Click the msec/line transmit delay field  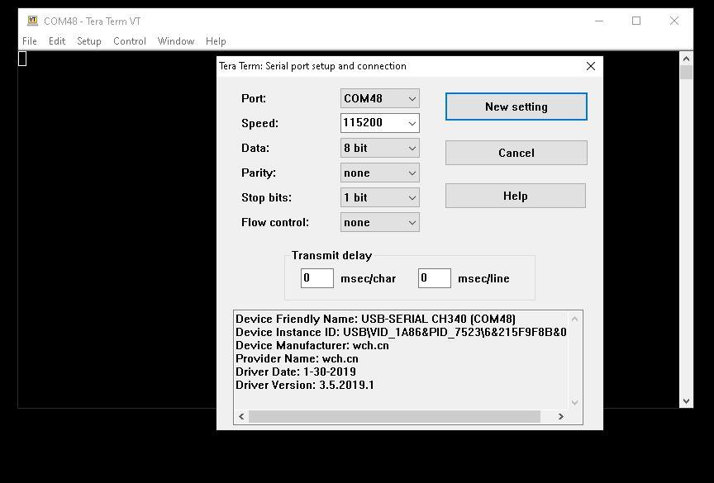point(434,278)
